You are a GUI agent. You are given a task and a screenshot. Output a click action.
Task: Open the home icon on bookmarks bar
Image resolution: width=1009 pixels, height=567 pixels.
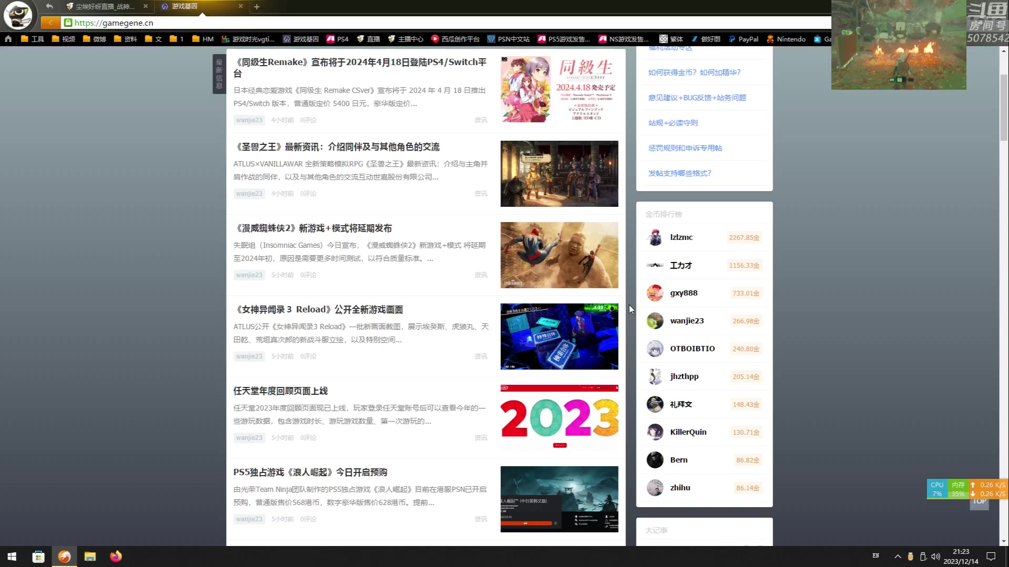point(8,39)
